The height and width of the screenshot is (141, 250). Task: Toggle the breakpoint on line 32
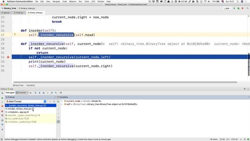8,57
